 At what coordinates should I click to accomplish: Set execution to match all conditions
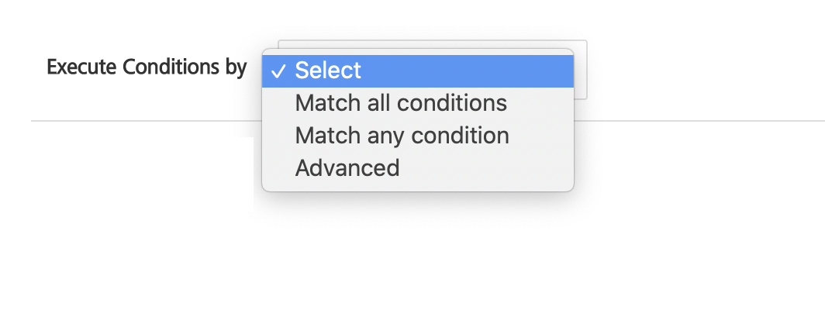401,103
